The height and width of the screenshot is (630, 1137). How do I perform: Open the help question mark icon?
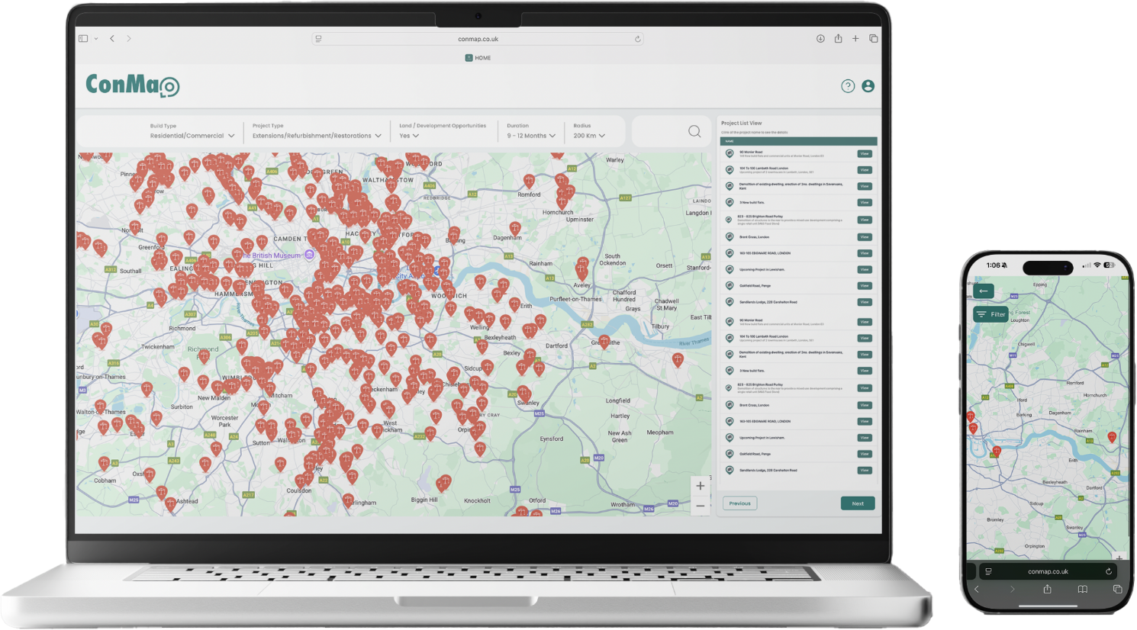coord(848,86)
